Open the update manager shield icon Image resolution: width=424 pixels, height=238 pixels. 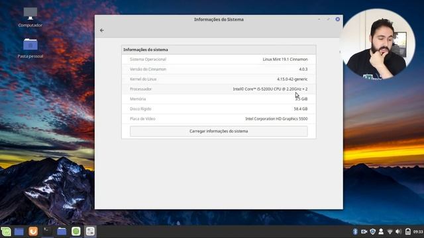click(372, 231)
